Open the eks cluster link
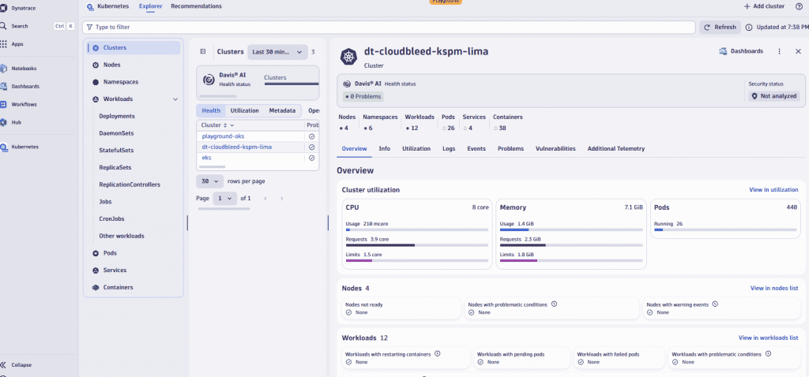Image resolution: width=809 pixels, height=377 pixels. pos(206,158)
